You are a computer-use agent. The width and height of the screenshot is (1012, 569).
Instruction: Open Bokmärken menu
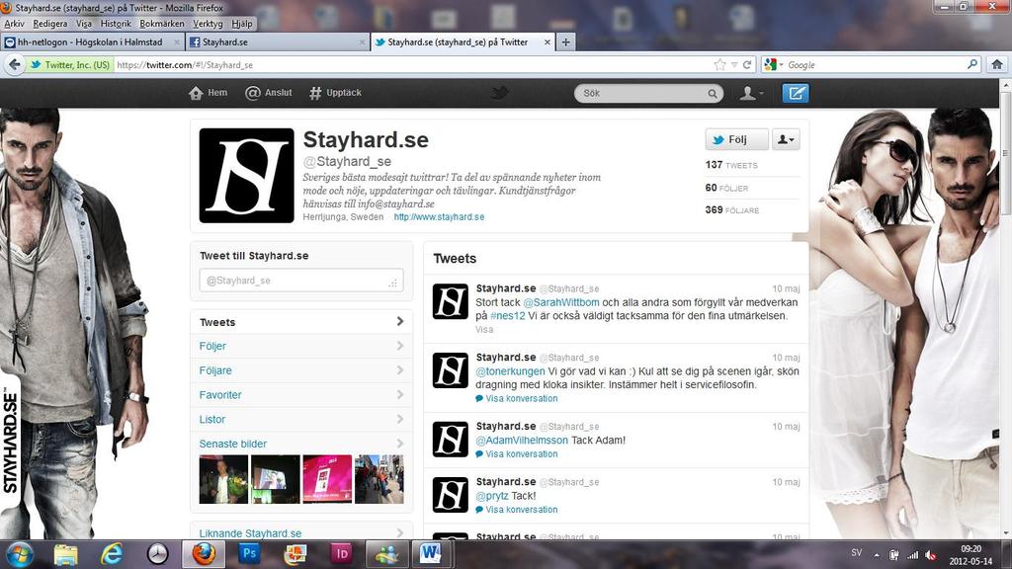pyautogui.click(x=162, y=24)
